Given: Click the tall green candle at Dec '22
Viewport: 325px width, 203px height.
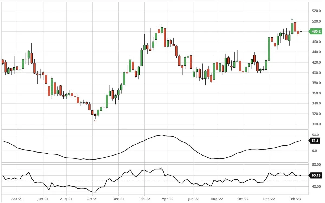Looking at the screenshot, I should pyautogui.click(x=269, y=49).
